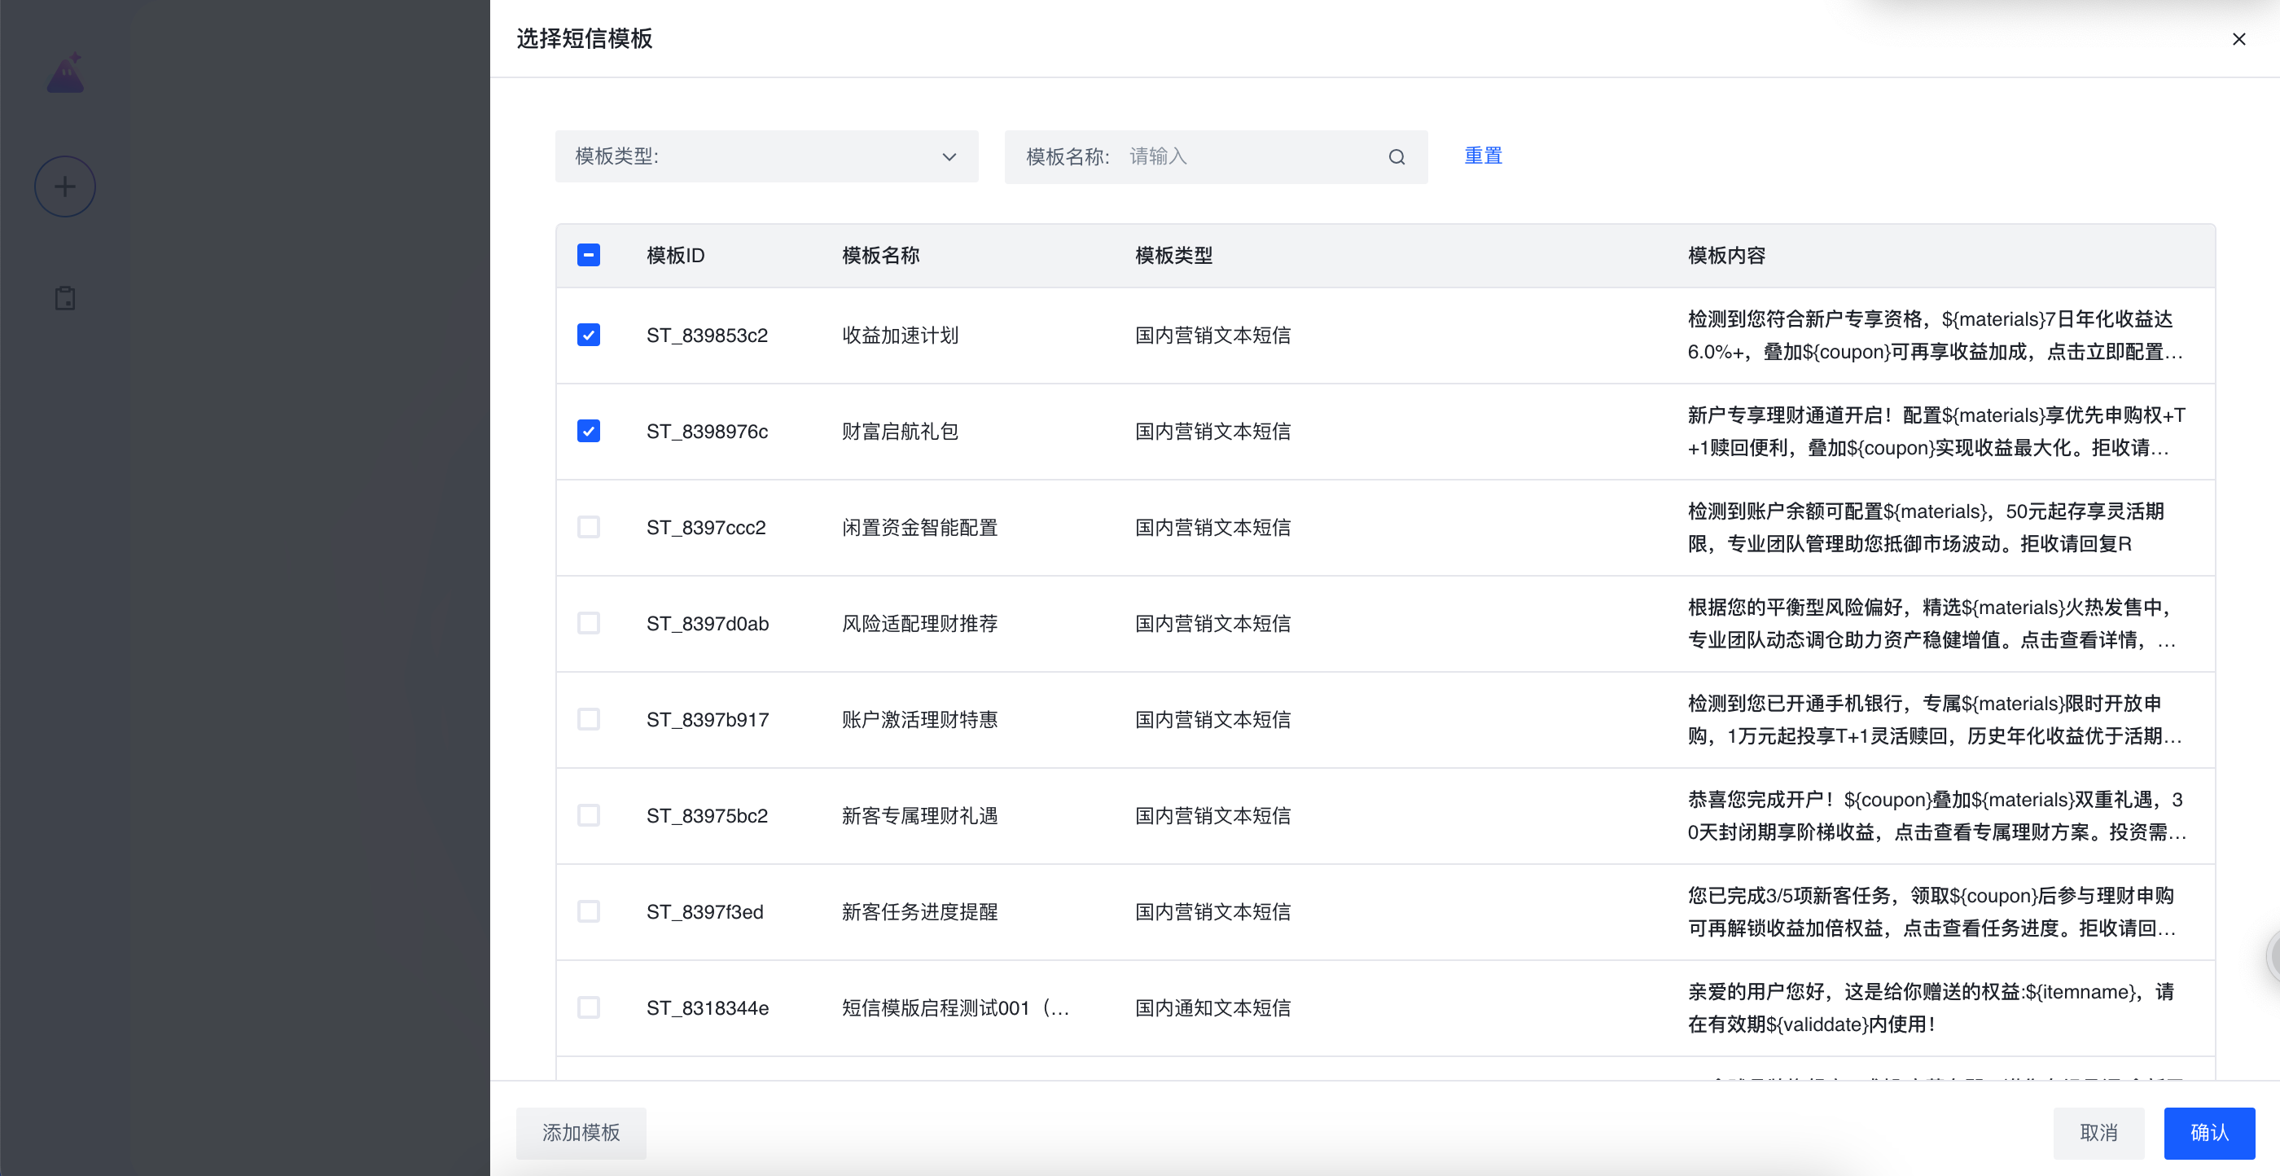This screenshot has width=2280, height=1176.
Task: Click content text starting 检测到您已开通手机银行
Action: point(1935,720)
